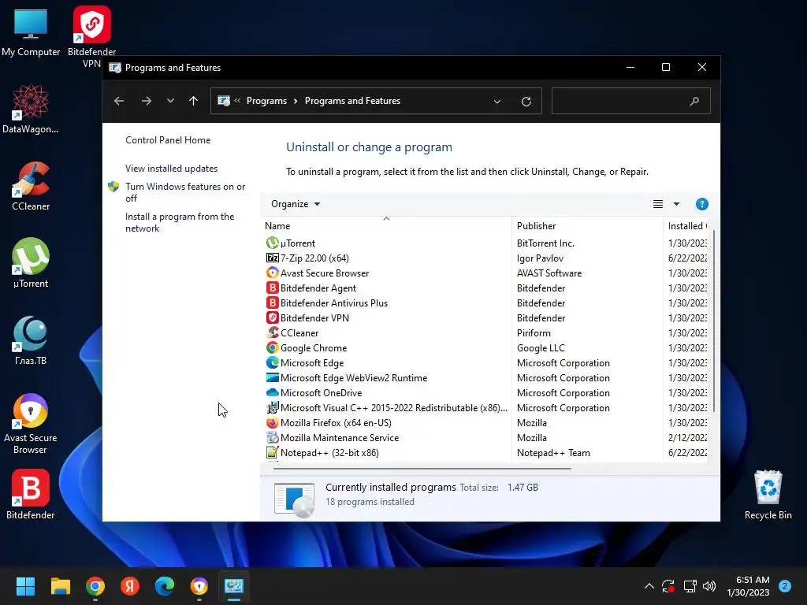807x605 pixels.
Task: Select the DataWagon desktop shortcut
Action: 31,109
